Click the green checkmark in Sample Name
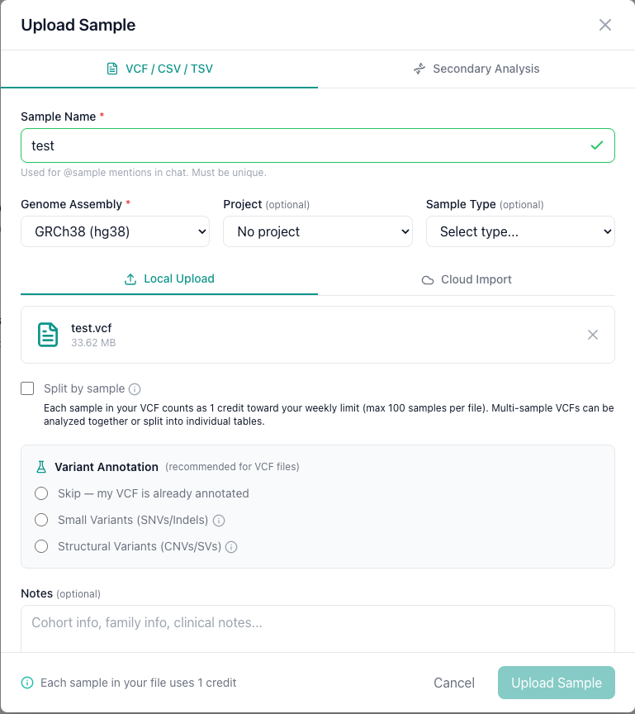Image resolution: width=635 pixels, height=714 pixels. click(x=597, y=145)
